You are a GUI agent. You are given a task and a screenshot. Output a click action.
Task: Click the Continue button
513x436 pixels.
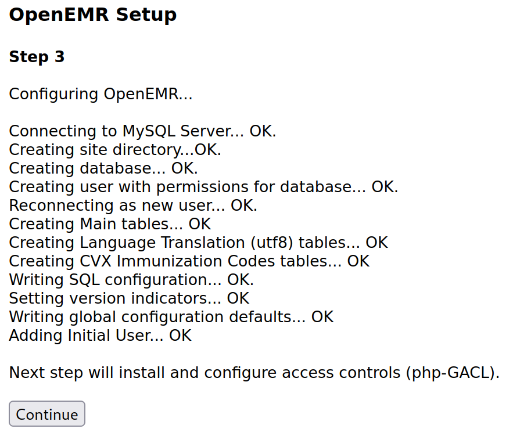click(47, 414)
